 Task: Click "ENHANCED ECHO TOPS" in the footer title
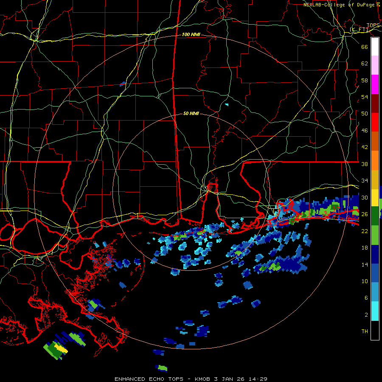coord(149,379)
